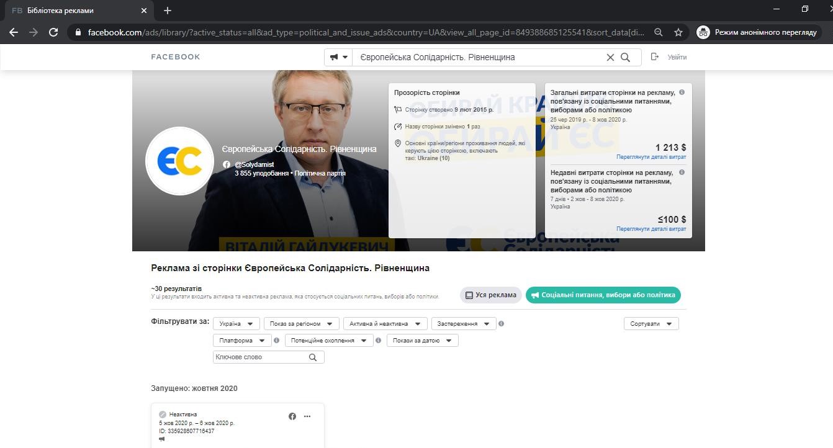Click the Прозорість сторінки heading
Viewport: 833px width, 448px height.
point(427,92)
